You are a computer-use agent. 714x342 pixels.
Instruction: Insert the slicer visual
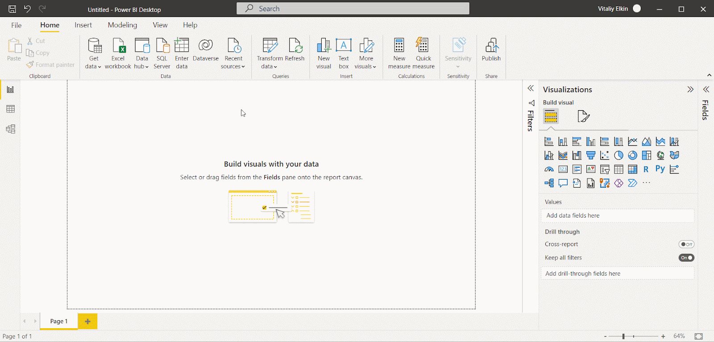(x=605, y=169)
